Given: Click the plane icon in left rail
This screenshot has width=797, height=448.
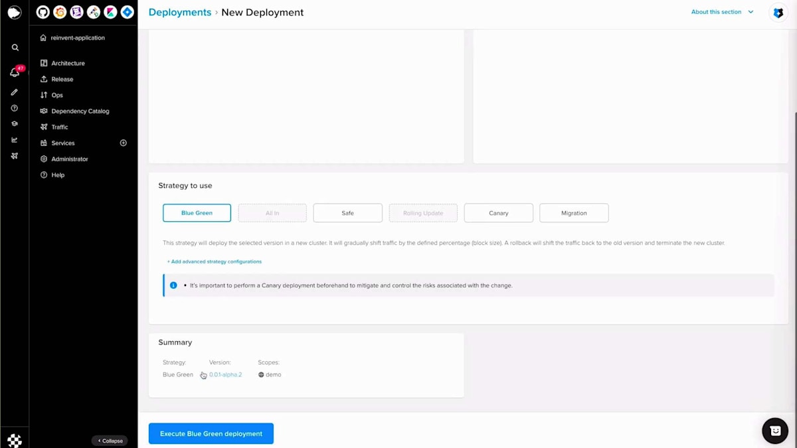Looking at the screenshot, I should [x=15, y=156].
